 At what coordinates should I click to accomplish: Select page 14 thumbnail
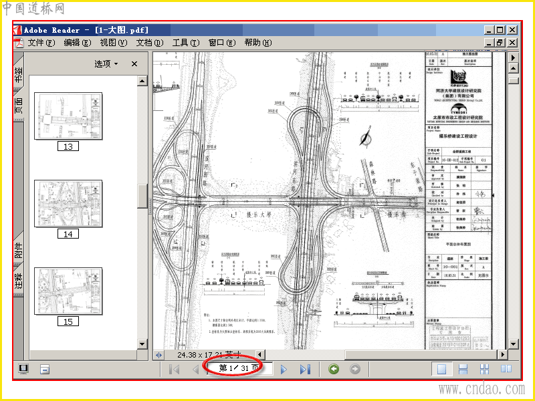pos(68,204)
